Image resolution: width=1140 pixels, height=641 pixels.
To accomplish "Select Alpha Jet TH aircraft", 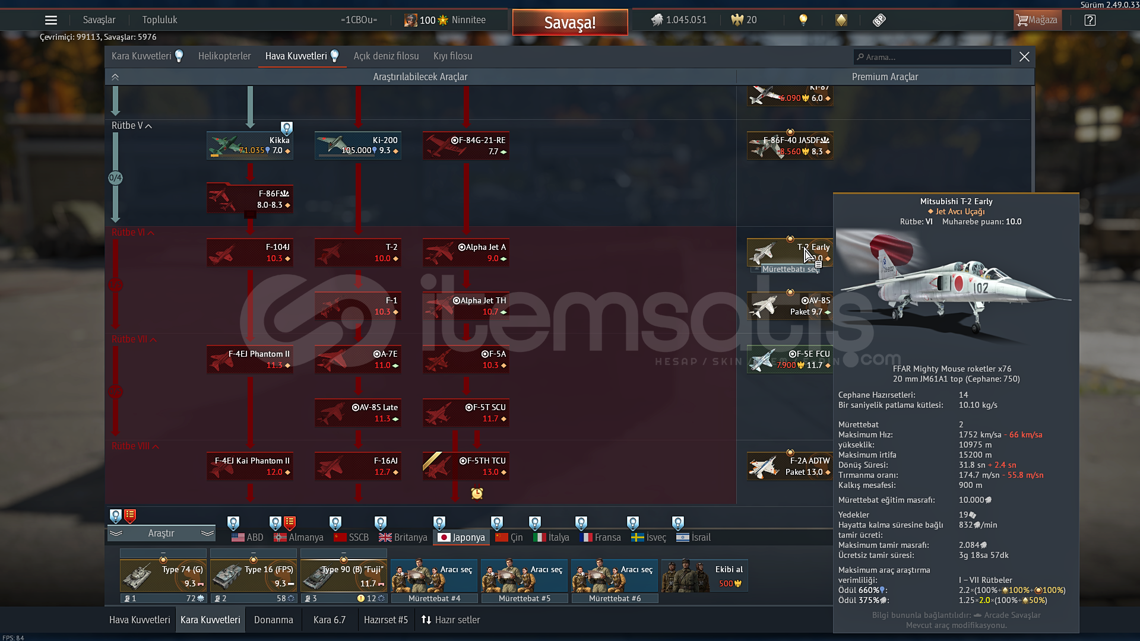I will click(x=466, y=306).
